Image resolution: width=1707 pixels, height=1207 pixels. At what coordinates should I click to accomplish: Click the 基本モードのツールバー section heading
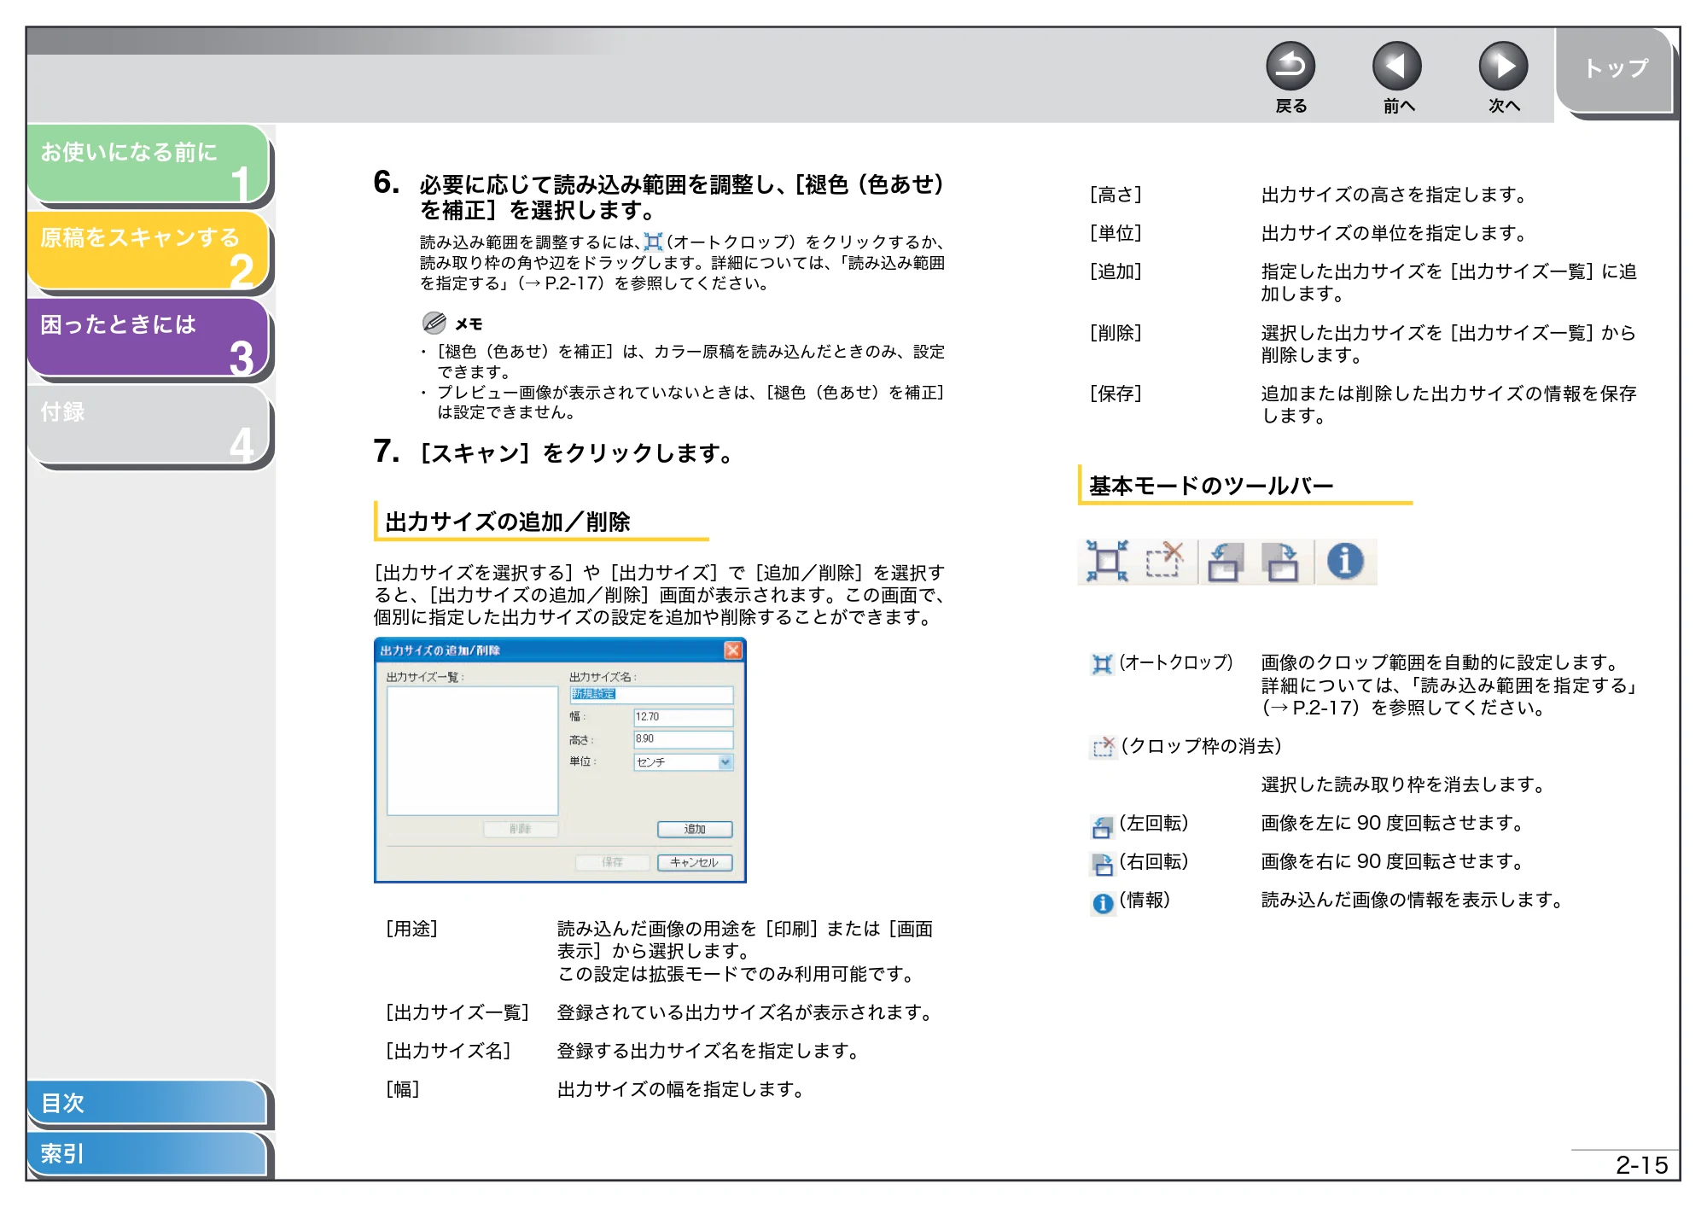(x=1211, y=486)
